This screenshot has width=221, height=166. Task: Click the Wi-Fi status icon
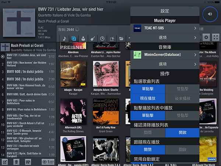9,2
